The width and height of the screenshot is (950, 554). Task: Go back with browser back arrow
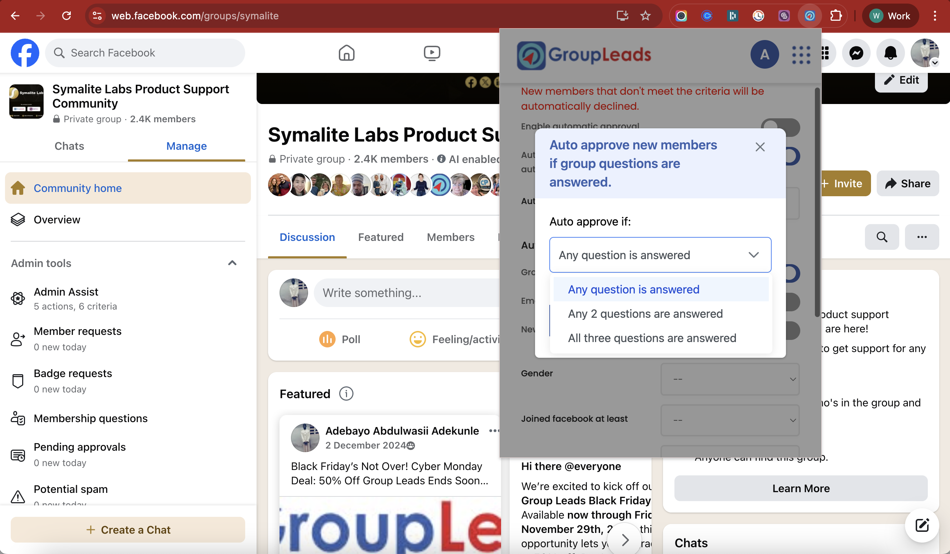pos(15,16)
